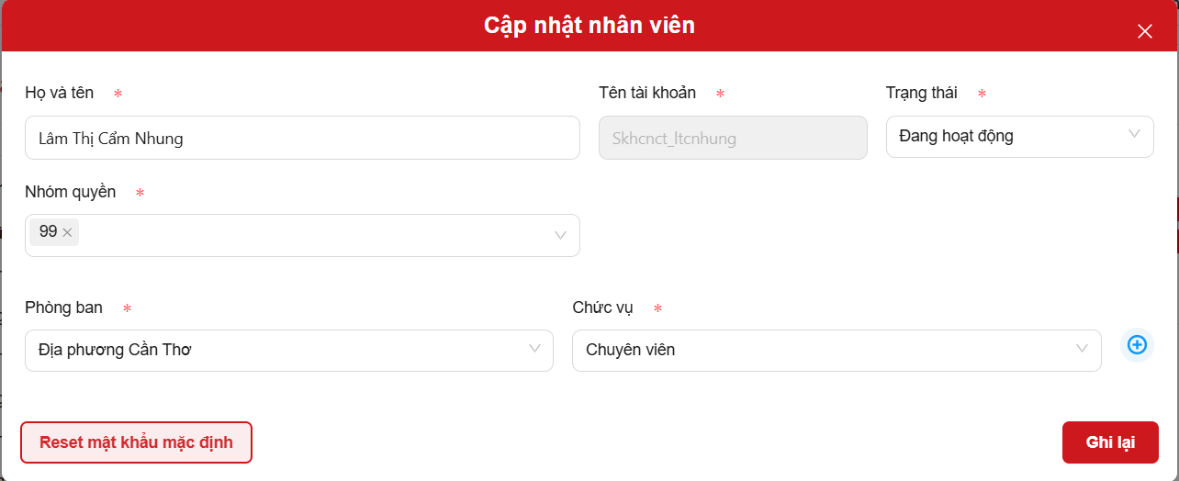Viewport: 1179px width, 481px height.
Task: Click the Họ và tên label
Action: 60,93
